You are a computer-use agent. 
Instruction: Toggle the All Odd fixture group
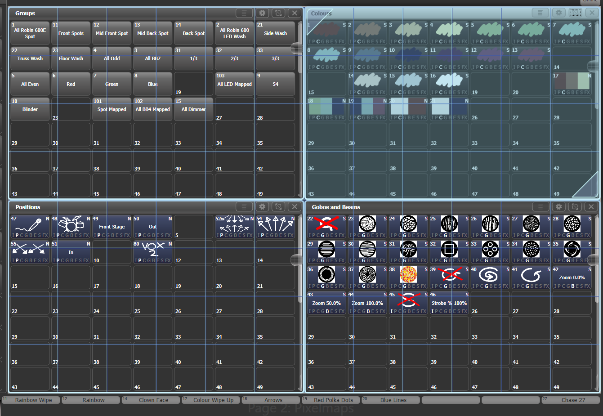112,58
